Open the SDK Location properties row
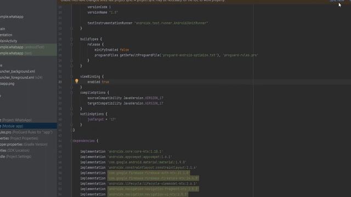 [x=15, y=150]
